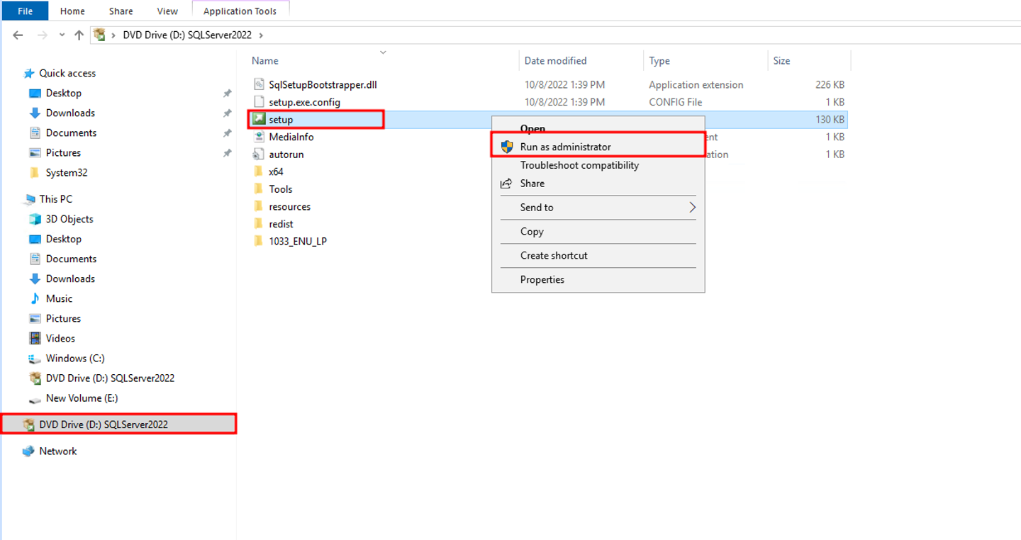The width and height of the screenshot is (1021, 540).
Task: Switch to the Home ribbon tab
Action: click(72, 11)
